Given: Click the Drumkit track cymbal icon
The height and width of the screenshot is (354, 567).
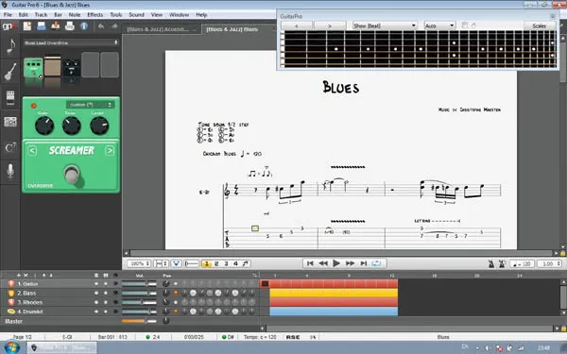Looking at the screenshot, I should coord(11,312).
